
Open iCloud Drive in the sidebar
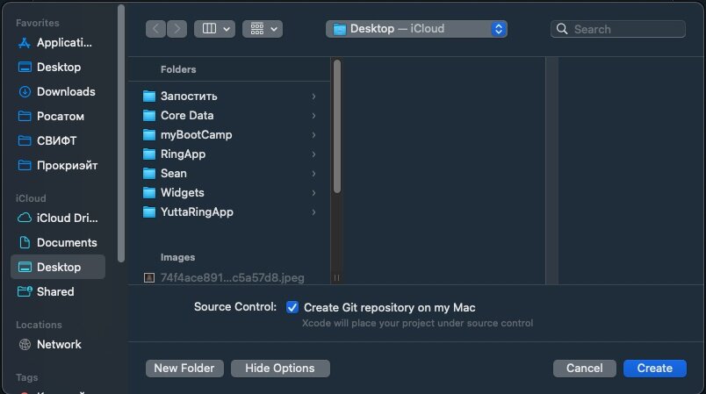click(58, 218)
